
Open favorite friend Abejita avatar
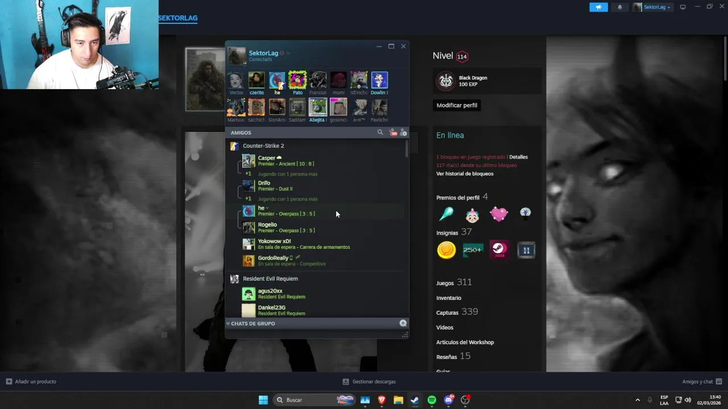pos(318,107)
